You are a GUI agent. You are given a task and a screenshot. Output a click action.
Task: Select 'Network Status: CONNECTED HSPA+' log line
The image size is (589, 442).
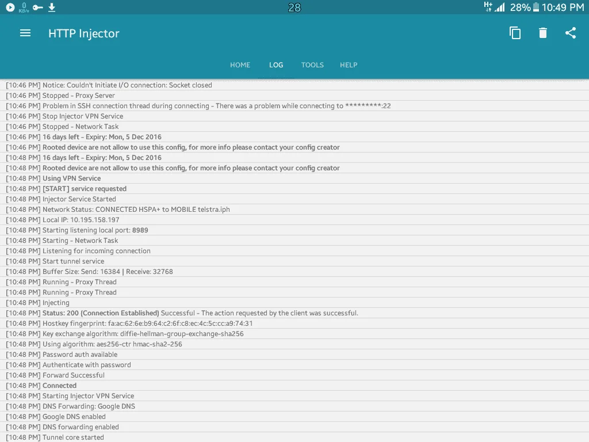click(x=294, y=209)
